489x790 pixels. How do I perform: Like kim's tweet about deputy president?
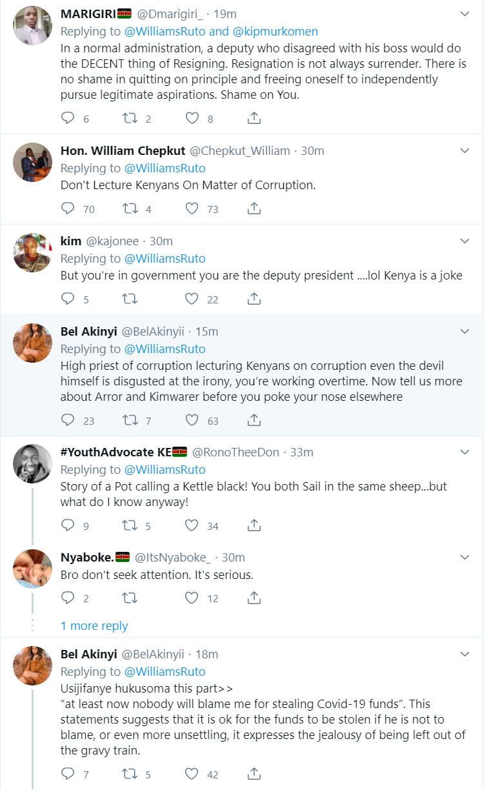pos(192,299)
